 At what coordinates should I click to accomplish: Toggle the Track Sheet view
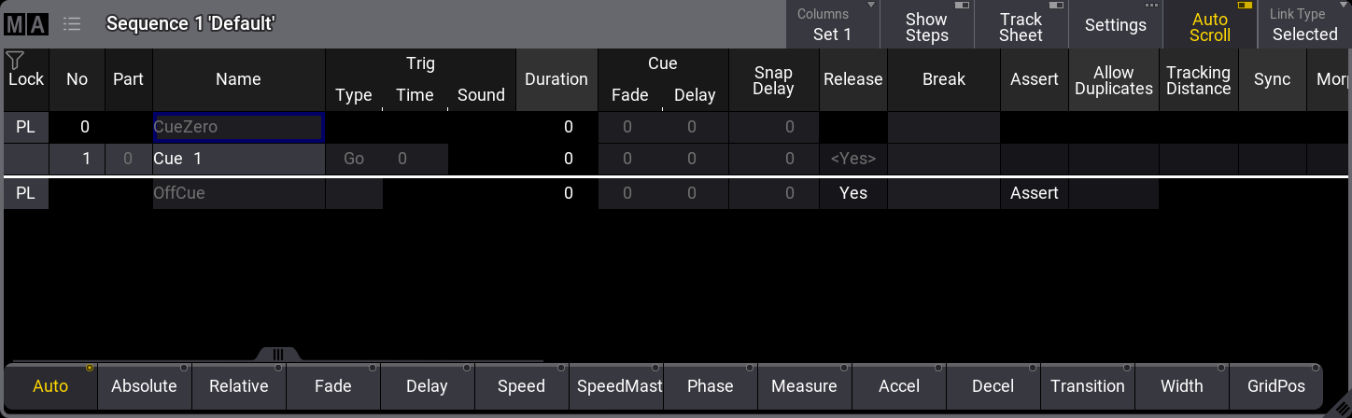tap(1021, 26)
